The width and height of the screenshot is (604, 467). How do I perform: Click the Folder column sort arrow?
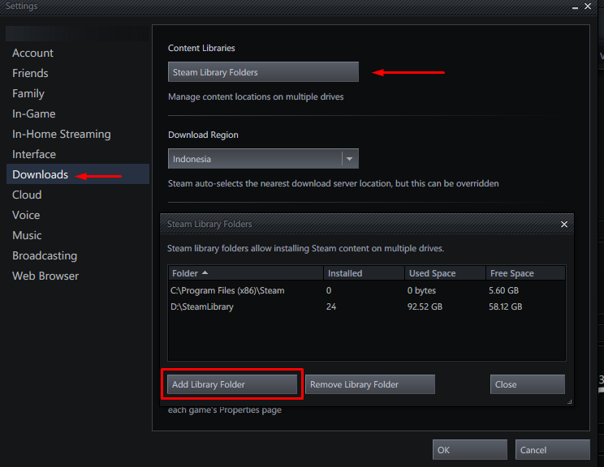(205, 272)
